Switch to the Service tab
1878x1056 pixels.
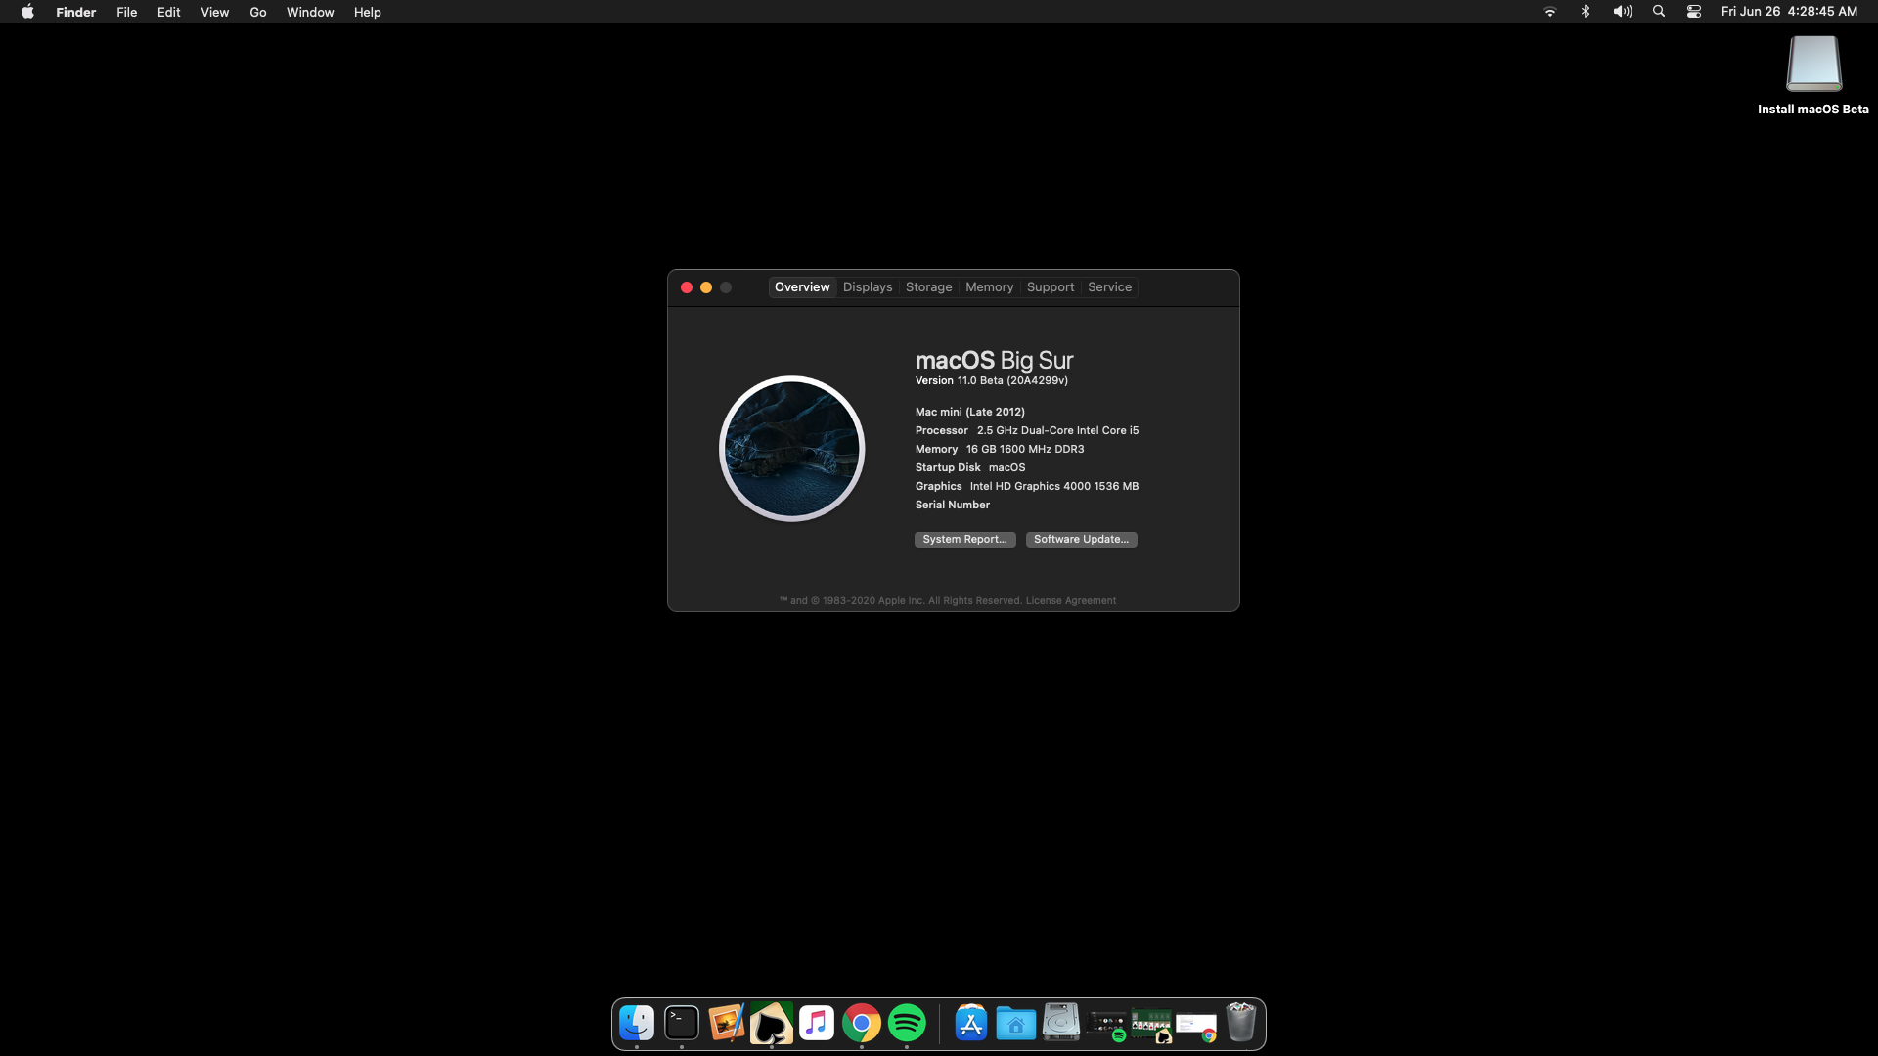tap(1109, 287)
